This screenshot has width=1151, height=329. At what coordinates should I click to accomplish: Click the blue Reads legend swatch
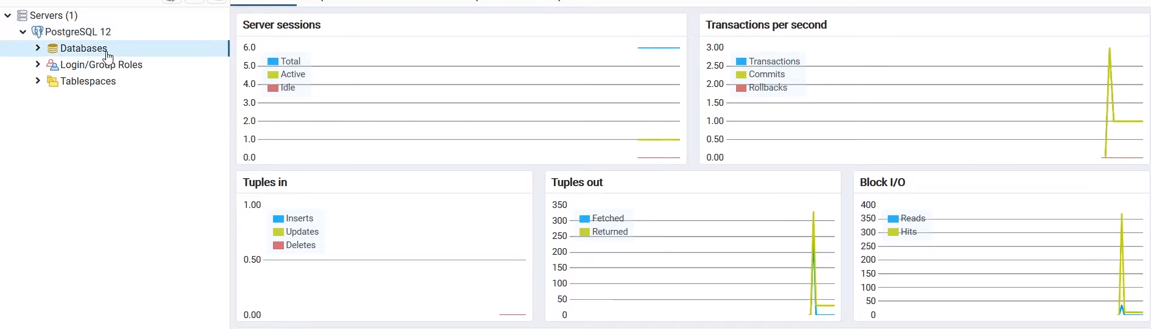(x=893, y=218)
